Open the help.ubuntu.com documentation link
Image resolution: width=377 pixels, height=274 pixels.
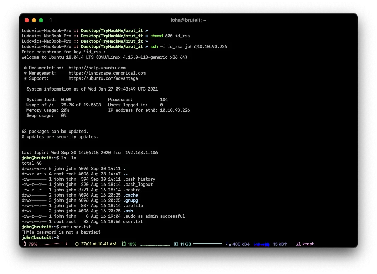97,68
